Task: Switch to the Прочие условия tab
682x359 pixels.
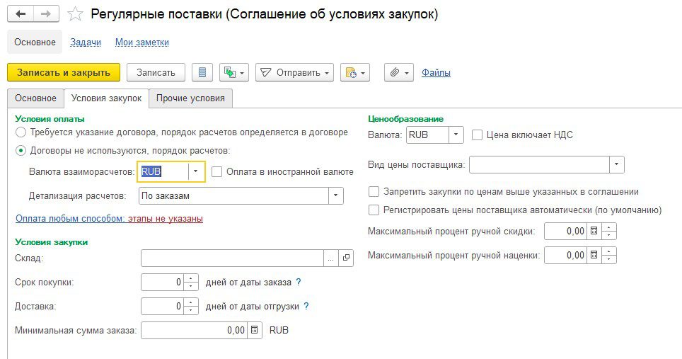Action: tap(190, 98)
